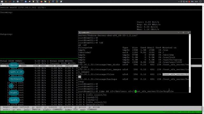Open the taskbar clock

(196, 2)
